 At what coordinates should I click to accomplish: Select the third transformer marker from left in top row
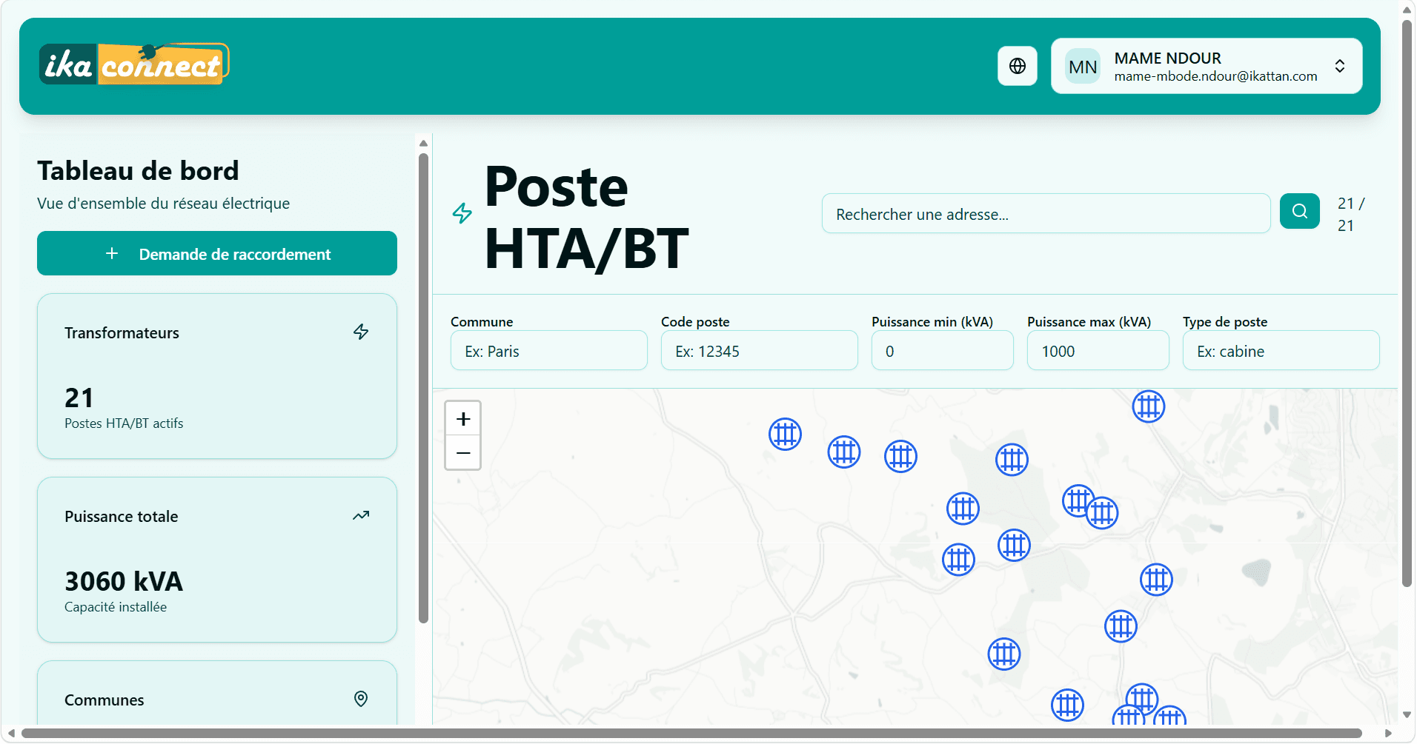point(901,456)
